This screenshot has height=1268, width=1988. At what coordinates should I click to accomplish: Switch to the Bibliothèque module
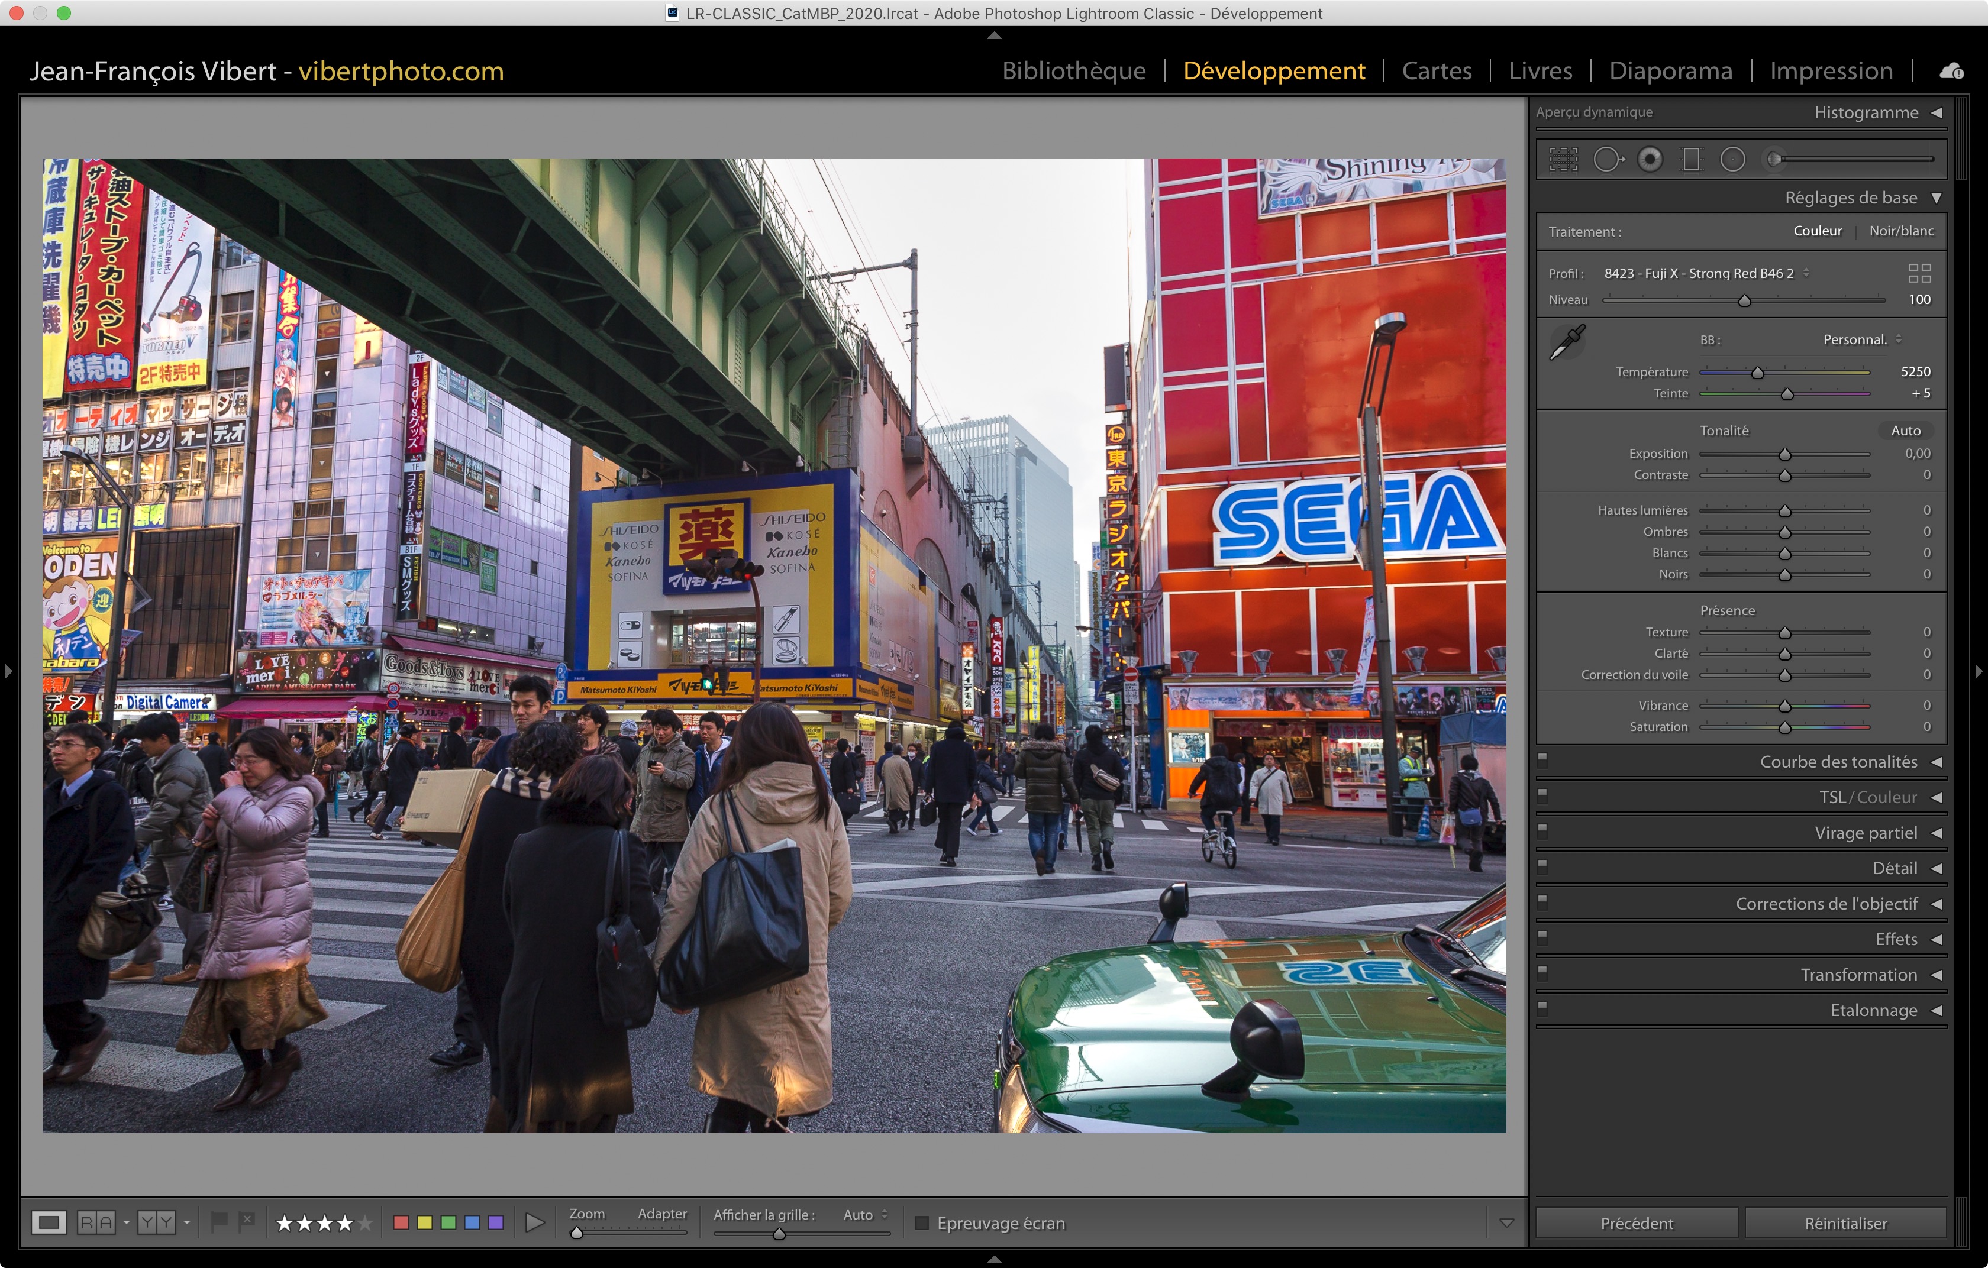pos(1073,71)
